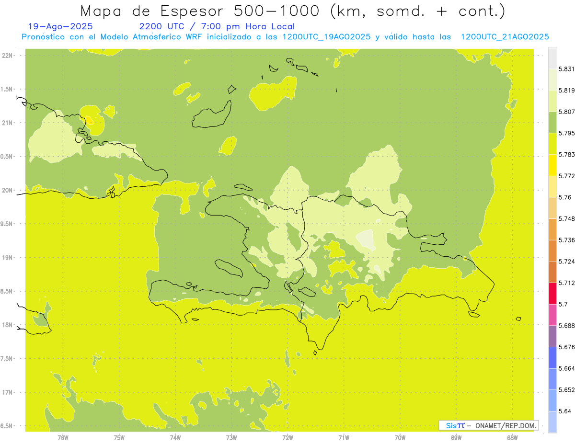Click the time text '2200 UTC / 7:00 pm Hora Local'
This screenshot has height=444, width=575.
[x=217, y=26]
